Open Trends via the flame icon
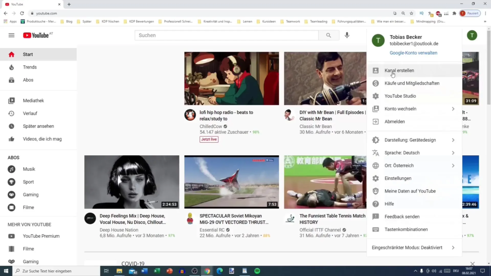 point(12,67)
